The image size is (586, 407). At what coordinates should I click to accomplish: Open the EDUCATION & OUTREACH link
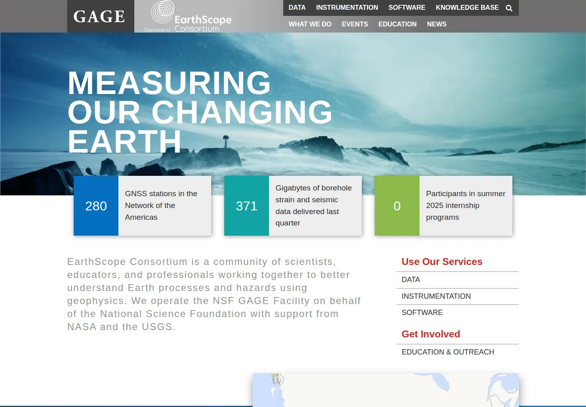tap(448, 352)
